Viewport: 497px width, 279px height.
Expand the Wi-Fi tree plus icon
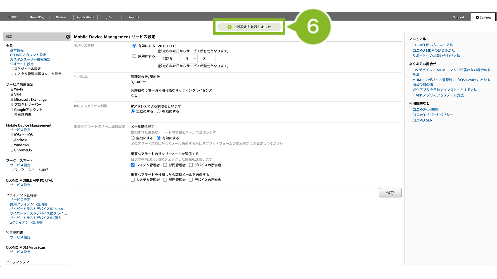[12, 90]
